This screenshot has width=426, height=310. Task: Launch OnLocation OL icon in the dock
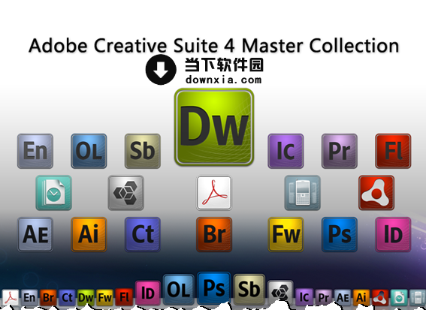tap(179, 290)
